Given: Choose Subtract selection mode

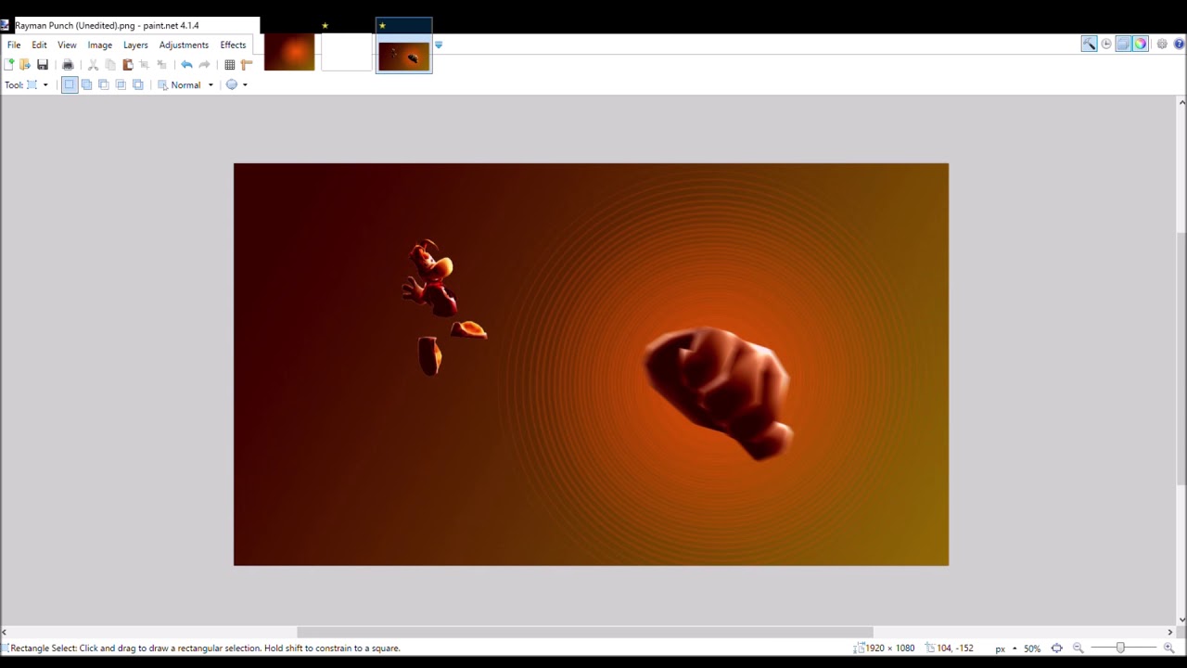Looking at the screenshot, I should click(103, 84).
